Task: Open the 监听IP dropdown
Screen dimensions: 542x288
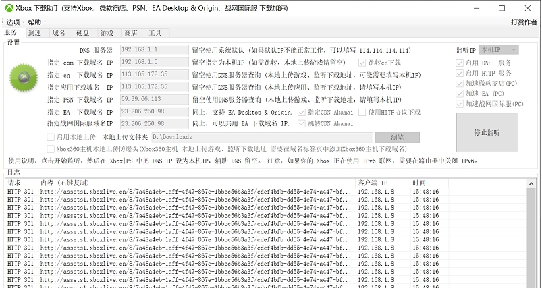Action: coord(499,50)
